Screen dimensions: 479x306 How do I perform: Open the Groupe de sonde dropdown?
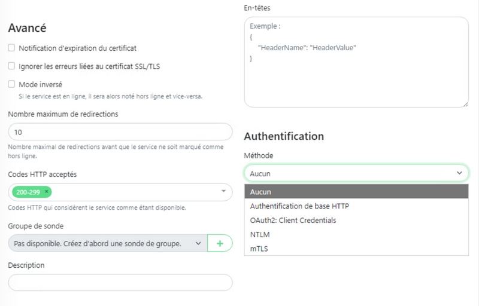108,243
